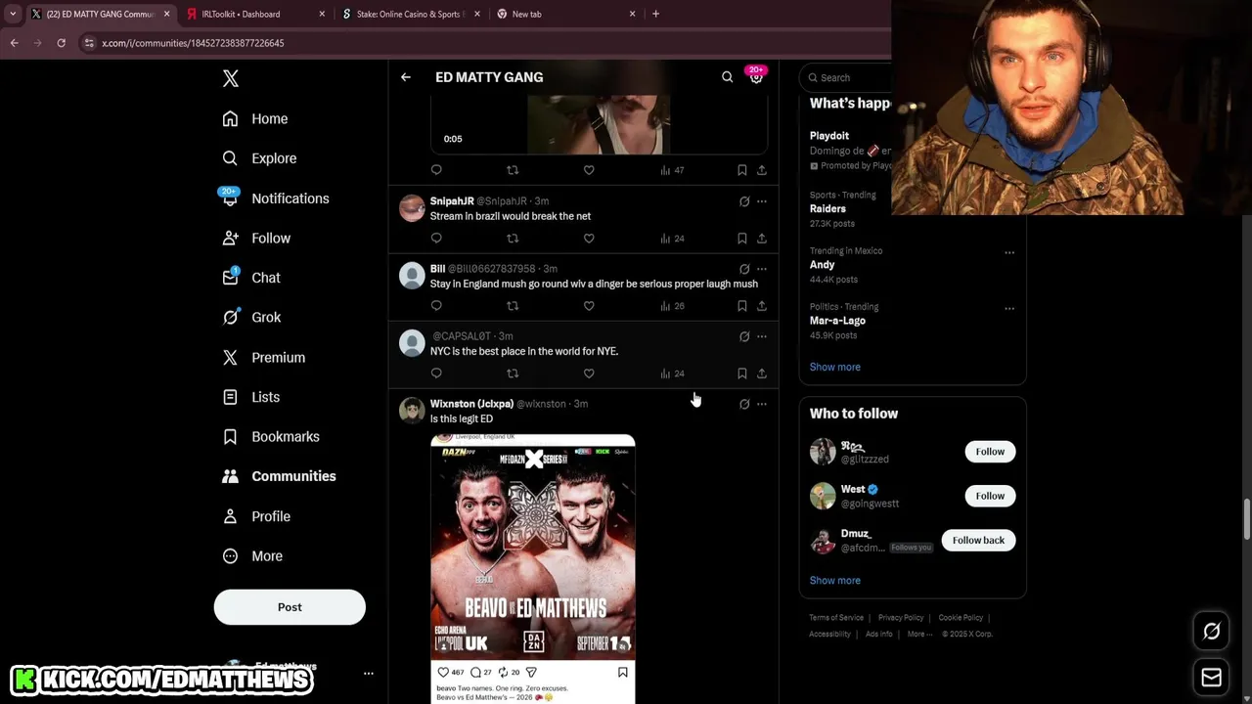Follow the West account
This screenshot has width=1252, height=704.
coord(990,496)
